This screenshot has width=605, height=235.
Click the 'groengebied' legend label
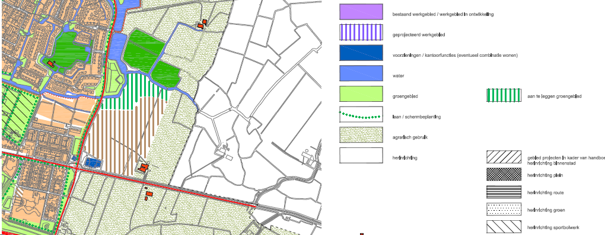405,96
